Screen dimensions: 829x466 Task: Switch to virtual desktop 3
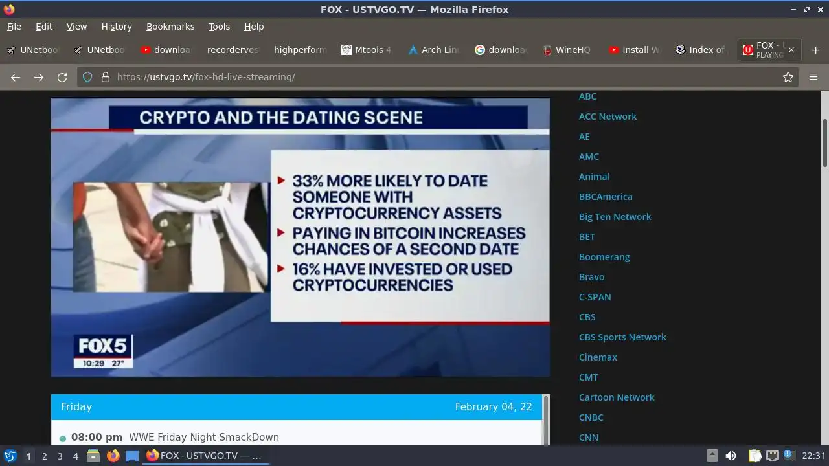point(60,456)
